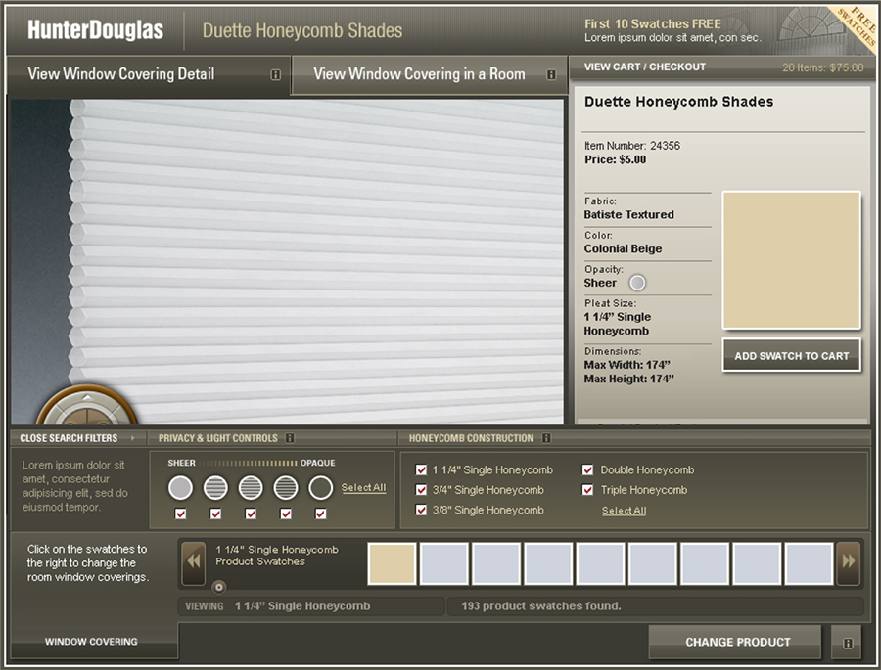Uncheck Triple Honeycomb checkbox
881x670 pixels.
(x=587, y=490)
